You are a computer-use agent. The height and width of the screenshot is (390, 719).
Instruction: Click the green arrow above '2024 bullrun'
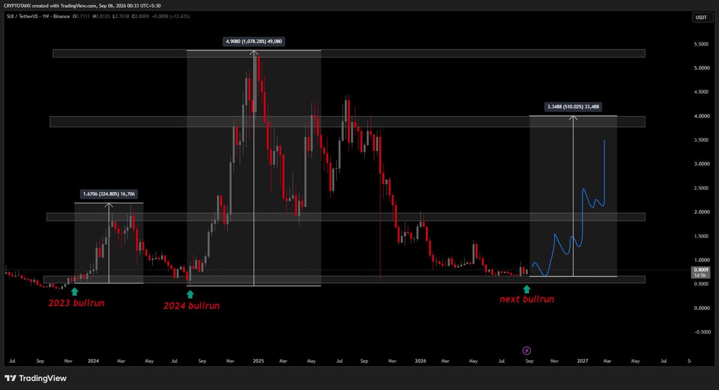coord(191,294)
